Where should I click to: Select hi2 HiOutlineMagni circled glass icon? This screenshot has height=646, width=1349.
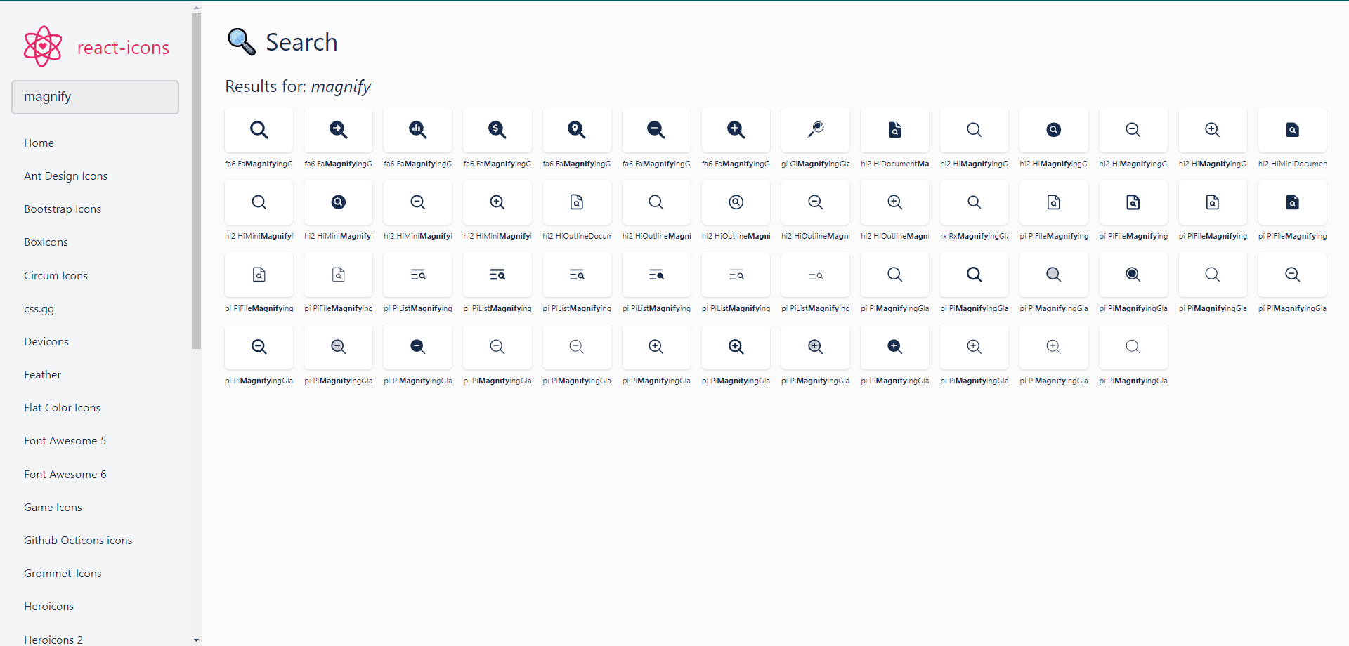(736, 202)
